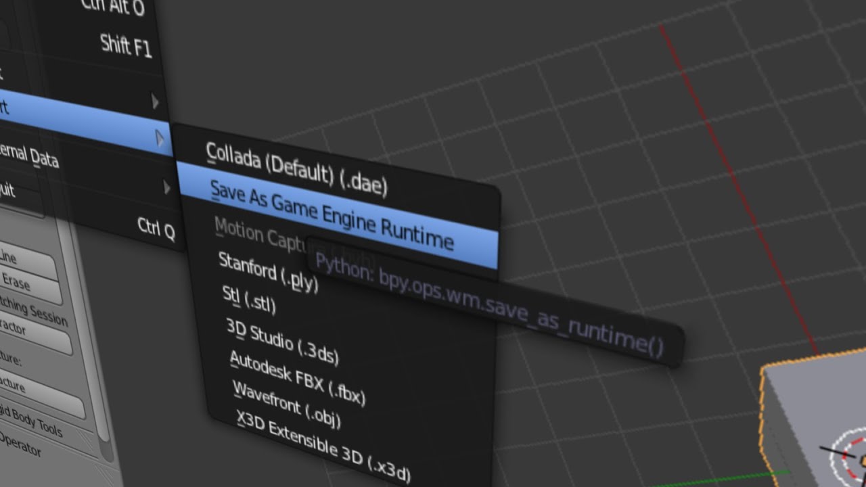Expand submenu arrow below Shift F1 row
This screenshot has height=487, width=866.
pos(155,102)
